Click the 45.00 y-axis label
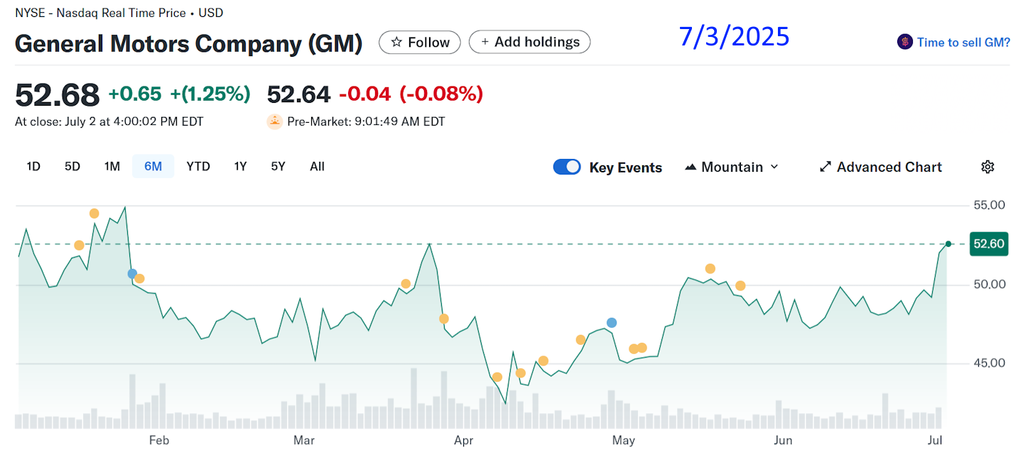 (989, 363)
